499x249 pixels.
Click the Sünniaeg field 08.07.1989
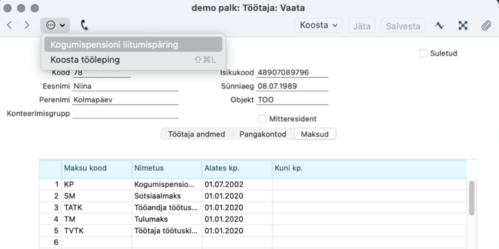point(292,86)
